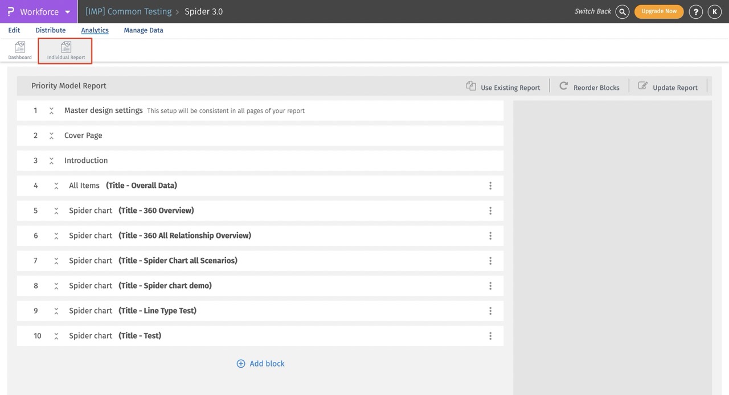Expand the Cover Page block
The height and width of the screenshot is (395, 729).
(x=51, y=136)
